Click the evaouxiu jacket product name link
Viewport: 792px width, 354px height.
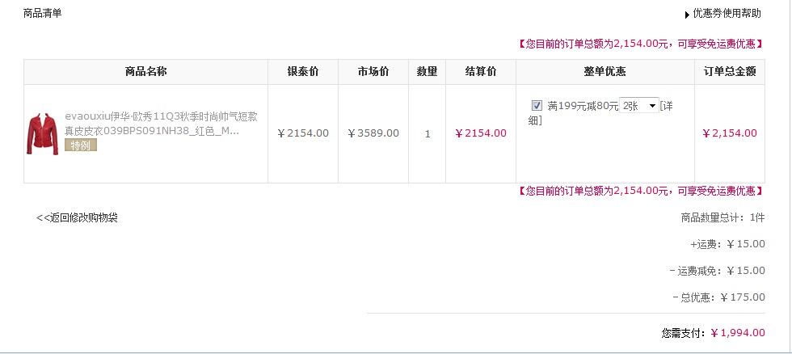pos(161,124)
